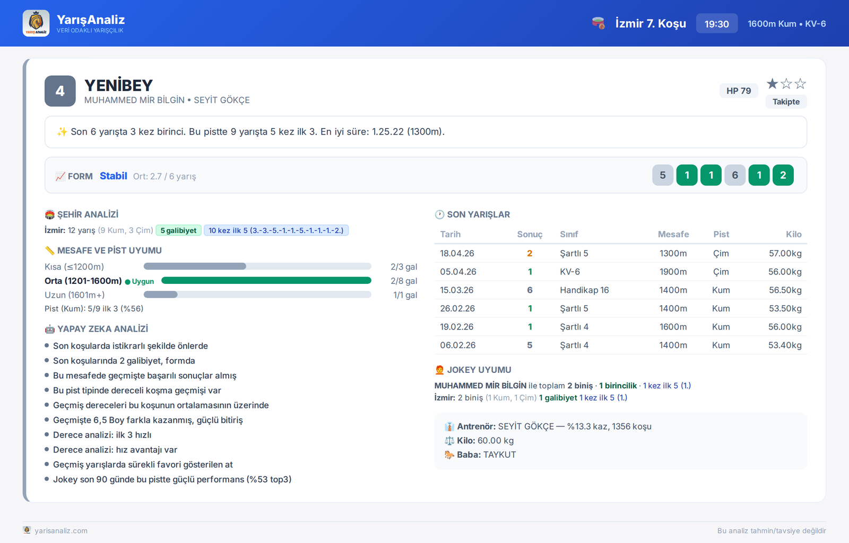Select the grey form badge showing 6
This screenshot has height=543, width=849.
coord(735,175)
